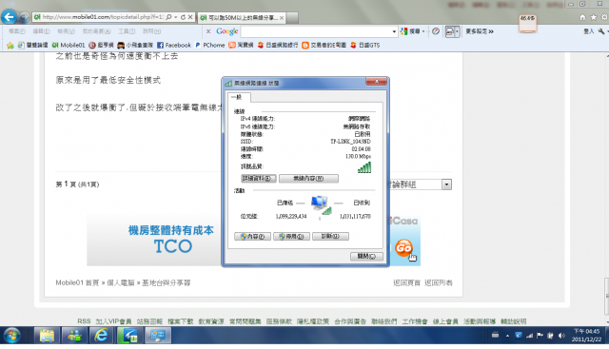This screenshot has width=609, height=349.
Task: Click the 無線內容(W) button
Action: [308, 178]
